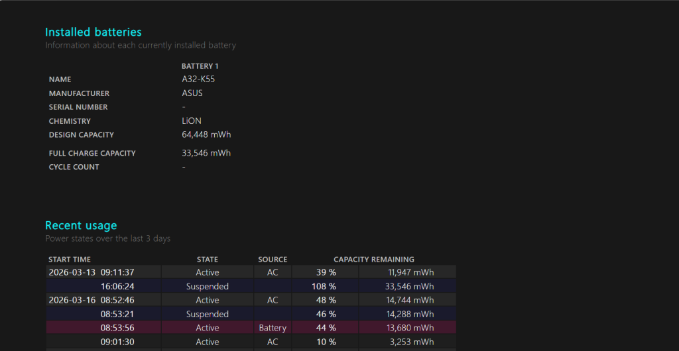Select the SERIAL NUMBER label
This screenshot has width=679, height=351.
78,107
